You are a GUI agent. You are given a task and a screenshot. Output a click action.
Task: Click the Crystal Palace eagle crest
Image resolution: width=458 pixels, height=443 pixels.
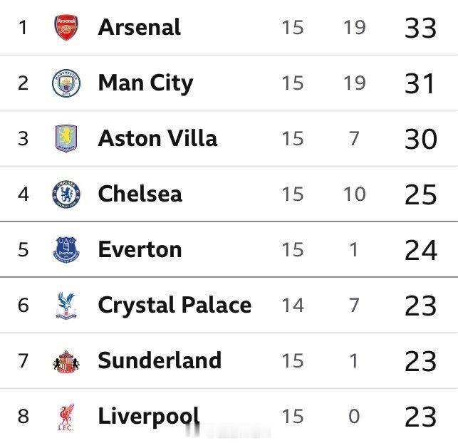(66, 305)
